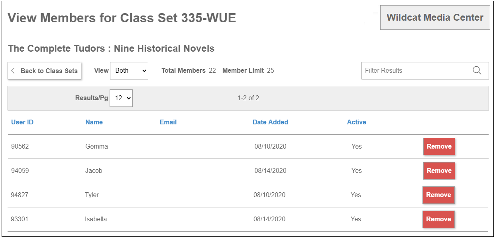Sort by Date Added column header
Screen dimensions: 495x238
[x=270, y=122]
